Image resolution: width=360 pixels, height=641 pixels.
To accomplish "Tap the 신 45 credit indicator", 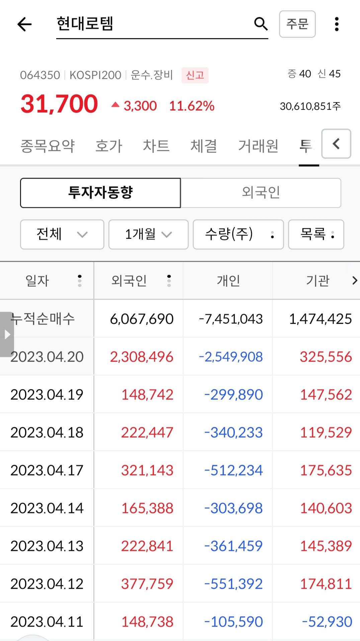I will (329, 74).
